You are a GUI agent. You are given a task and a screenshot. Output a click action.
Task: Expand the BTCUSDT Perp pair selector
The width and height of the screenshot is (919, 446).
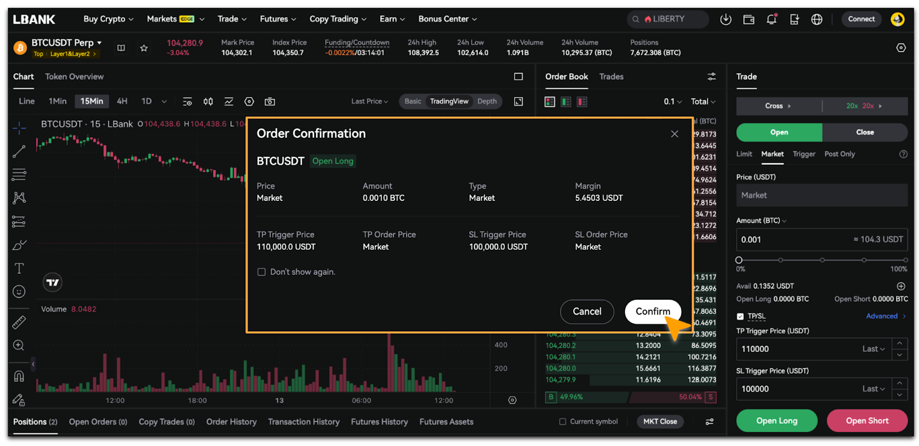(67, 43)
